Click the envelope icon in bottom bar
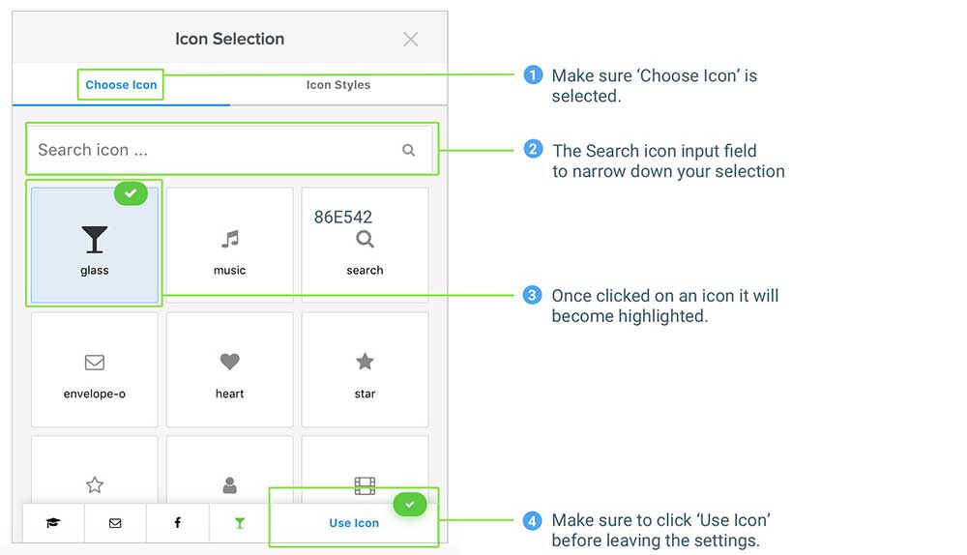The height and width of the screenshot is (555, 967). 115,523
